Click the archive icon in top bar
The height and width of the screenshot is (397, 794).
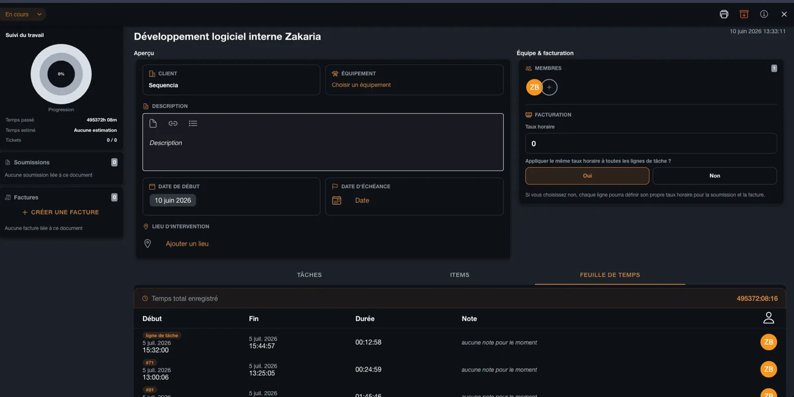coord(744,14)
